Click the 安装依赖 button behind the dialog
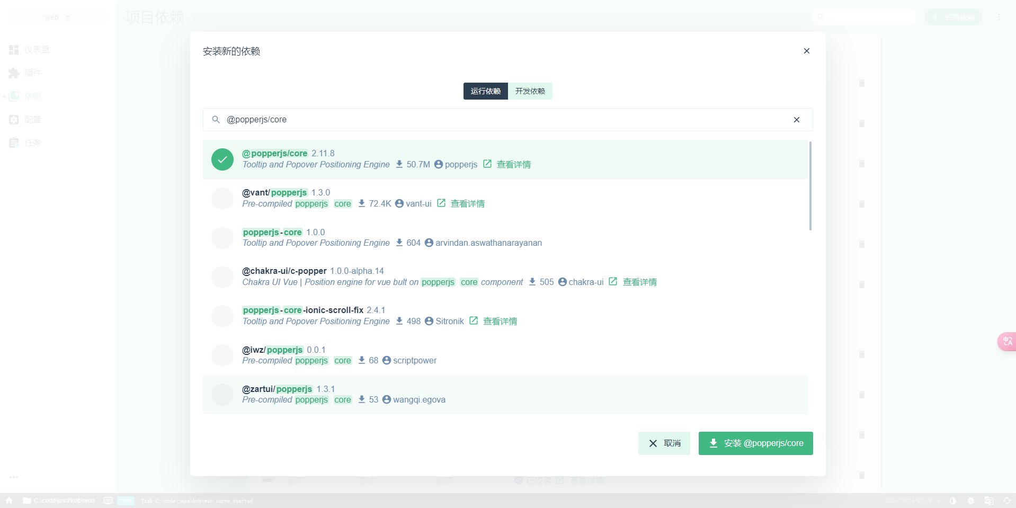The height and width of the screenshot is (508, 1016). pyautogui.click(x=953, y=17)
